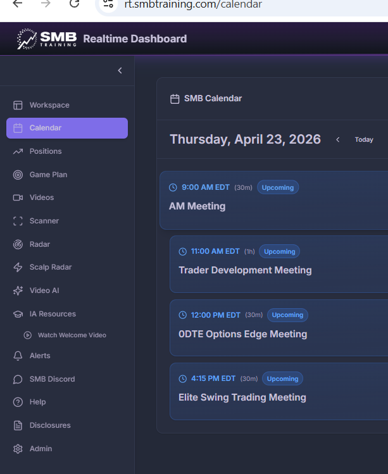Click the Workspace layout icon
Viewport: 388px width, 474px height.
click(x=18, y=105)
